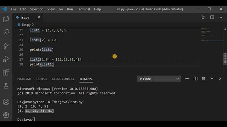Click the editor vertical scrollbar
227x127 pixels.
[x=225, y=59]
